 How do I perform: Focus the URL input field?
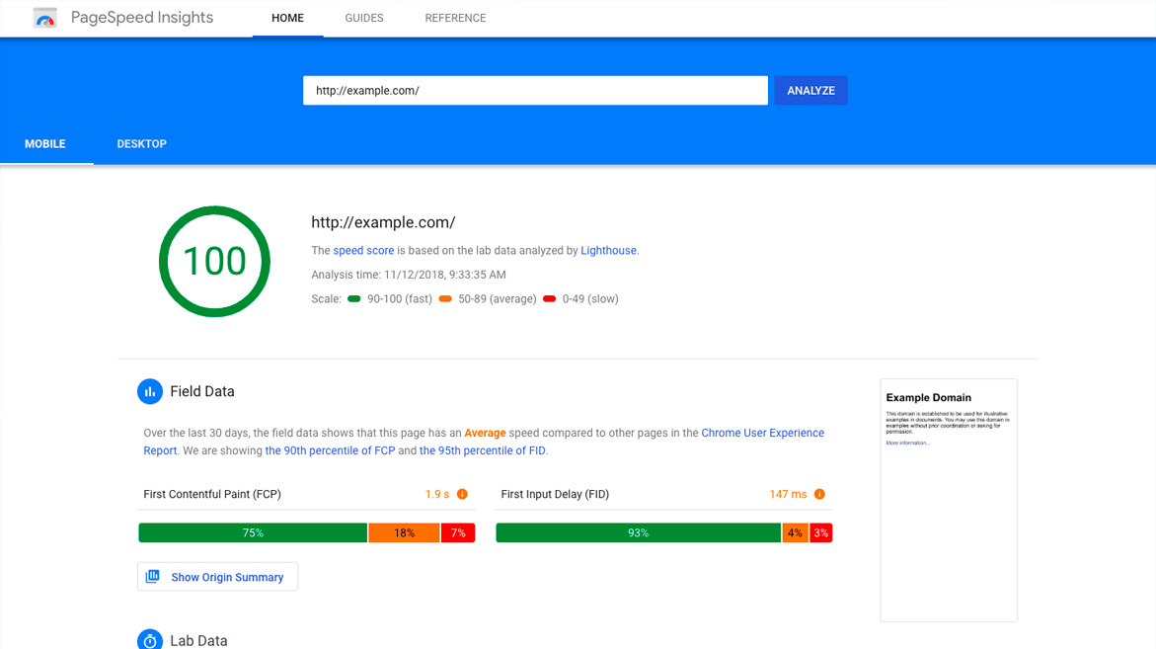535,91
